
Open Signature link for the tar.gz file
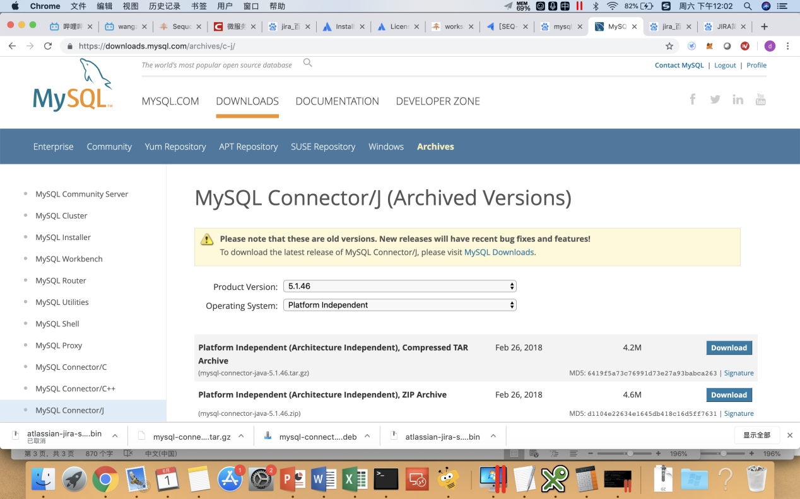click(739, 373)
